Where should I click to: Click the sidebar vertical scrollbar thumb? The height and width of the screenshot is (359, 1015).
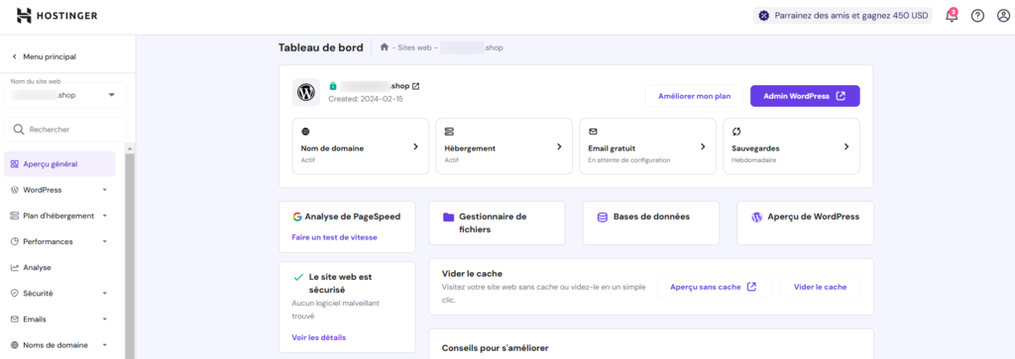[130, 256]
